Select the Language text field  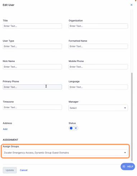98,87
